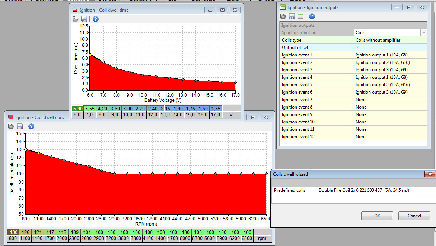The height and width of the screenshot is (246, 436).
Task: Cancel the Coils dwell wizard
Action: pos(414,216)
